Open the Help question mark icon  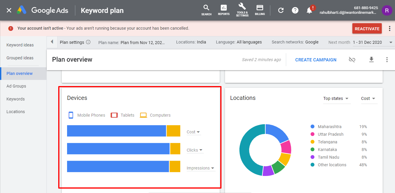click(x=295, y=10)
